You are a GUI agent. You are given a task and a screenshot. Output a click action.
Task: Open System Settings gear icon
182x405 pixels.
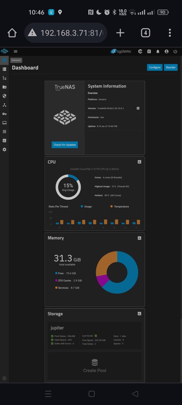[x=4, y=150]
